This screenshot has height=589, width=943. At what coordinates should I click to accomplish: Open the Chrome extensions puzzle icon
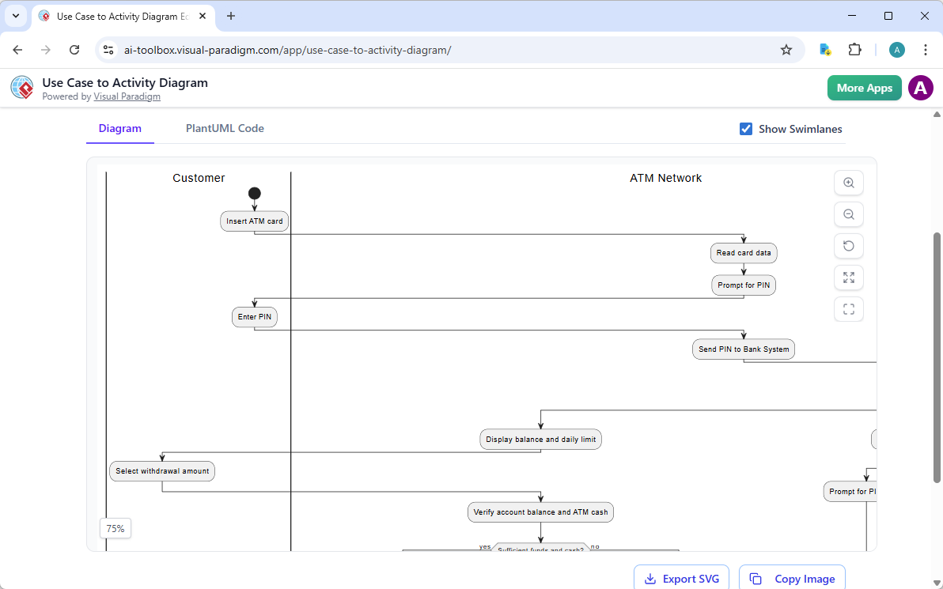coord(855,49)
